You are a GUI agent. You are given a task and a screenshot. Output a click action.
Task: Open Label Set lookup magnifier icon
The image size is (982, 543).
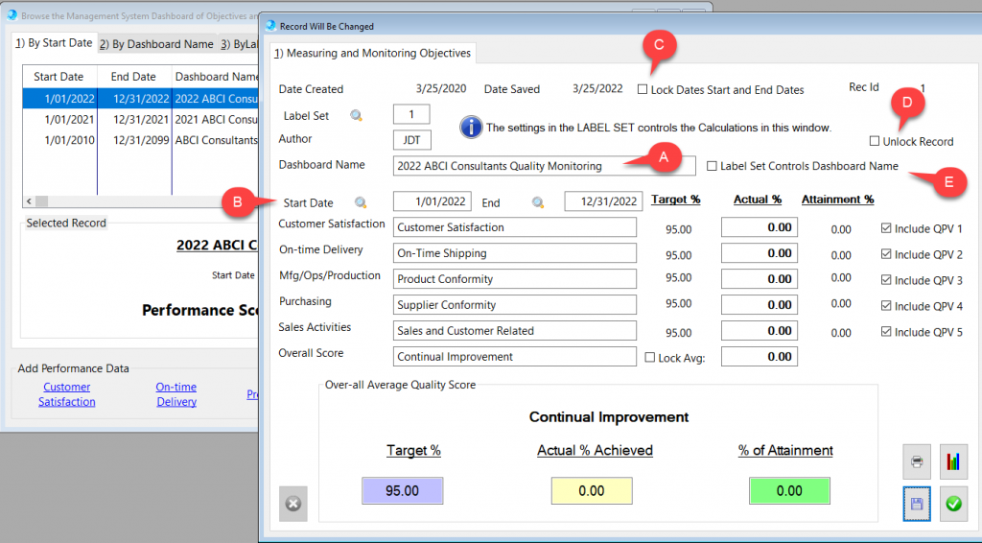point(357,116)
